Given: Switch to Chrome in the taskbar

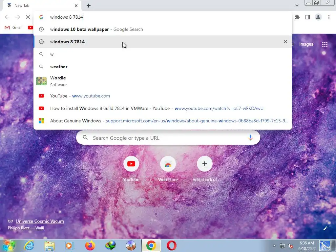Looking at the screenshot, I should (x=151, y=245).
